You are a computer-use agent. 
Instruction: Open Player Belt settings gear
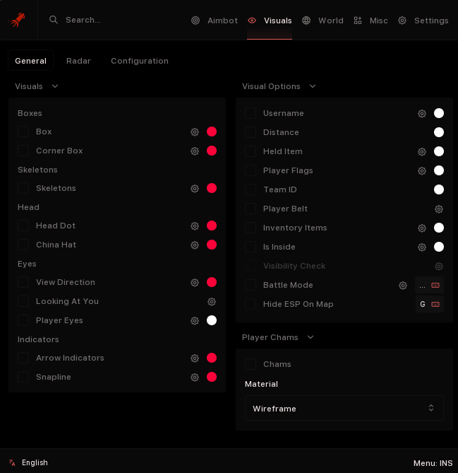[439, 209]
